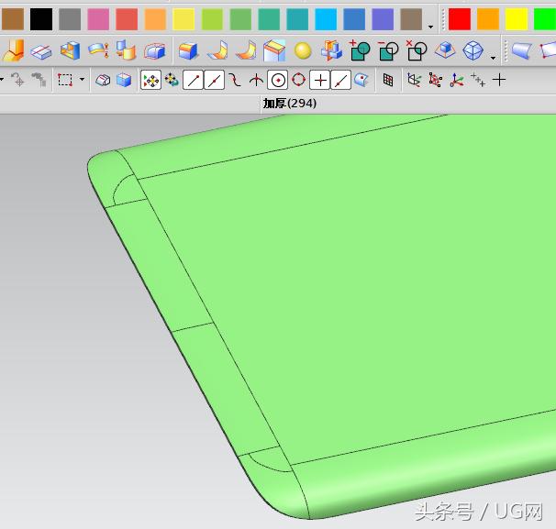Screen dimensions: 556x529
Task: Toggle Control Point snap
Action: click(235, 80)
